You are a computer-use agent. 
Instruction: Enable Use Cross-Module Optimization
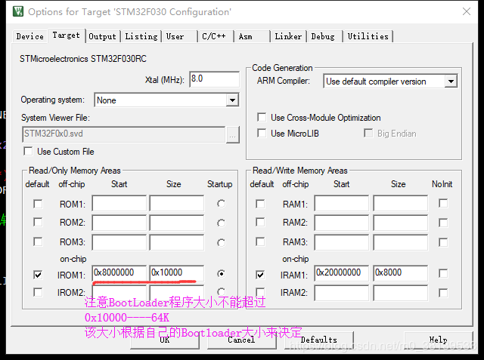pos(262,117)
